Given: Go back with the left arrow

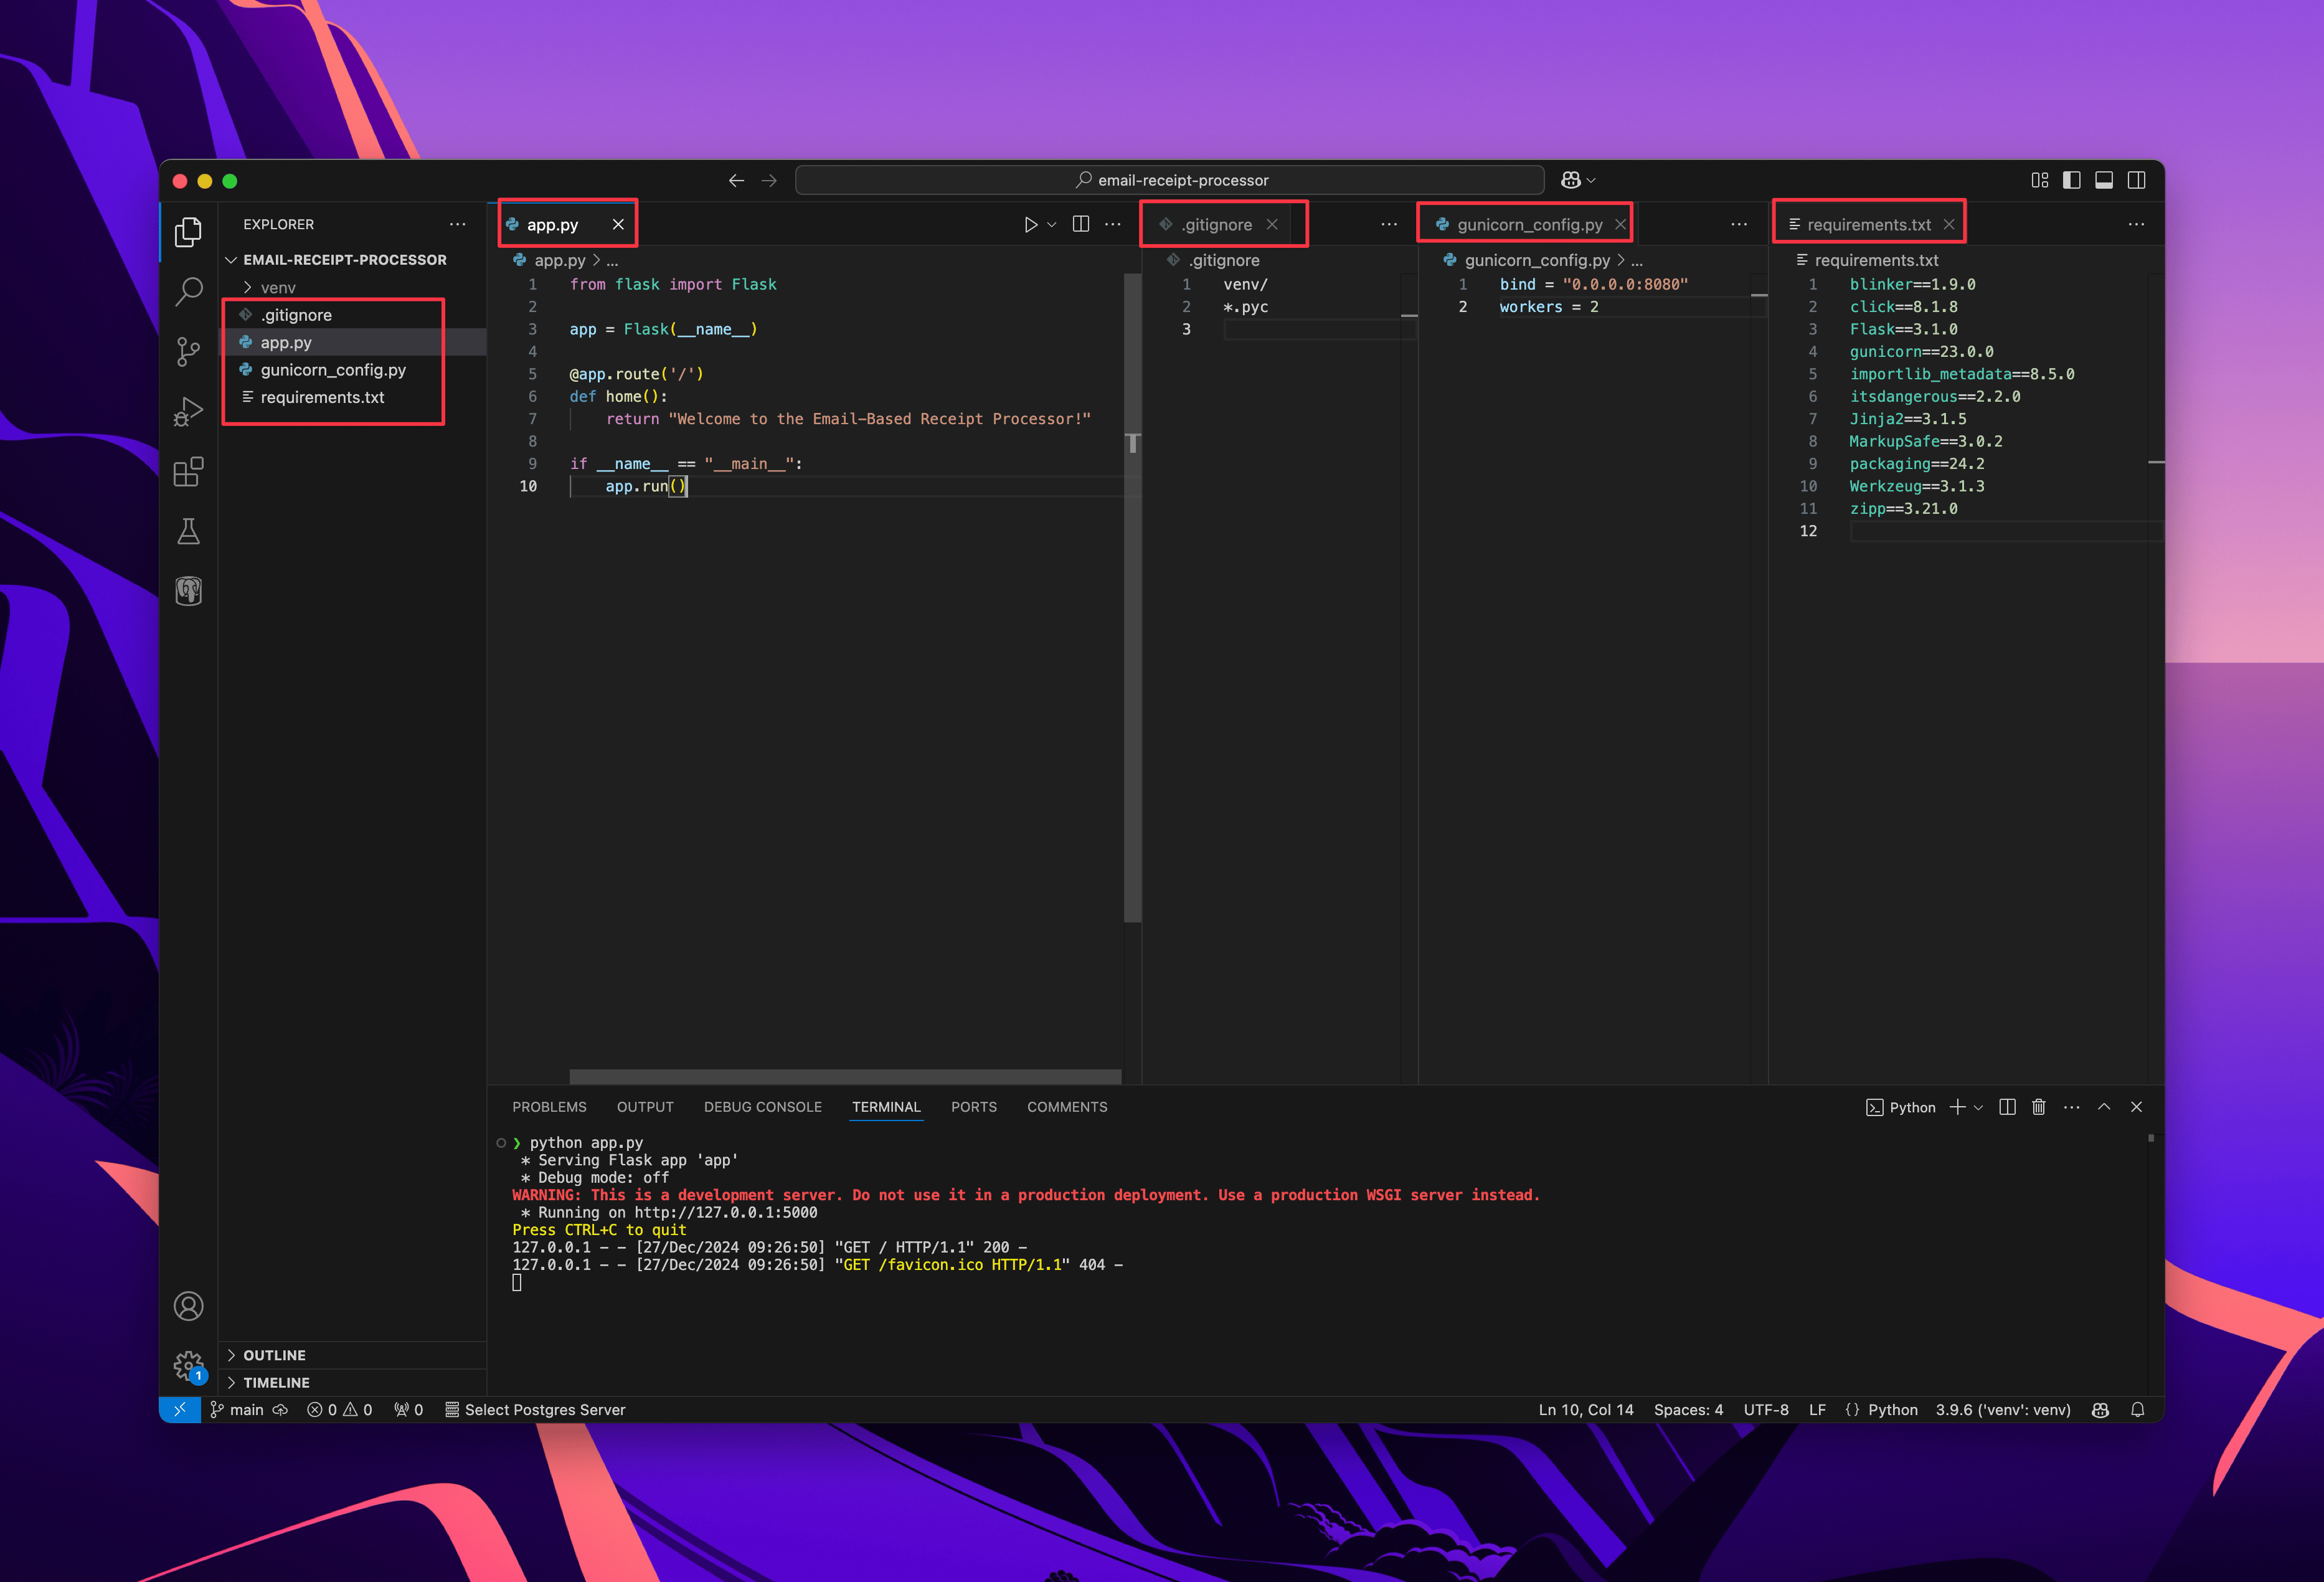Looking at the screenshot, I should coord(736,181).
